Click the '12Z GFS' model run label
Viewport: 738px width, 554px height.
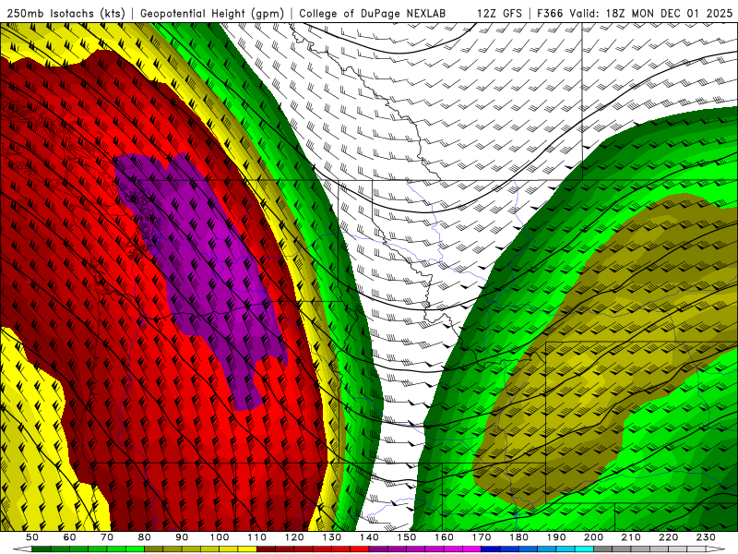[499, 14]
